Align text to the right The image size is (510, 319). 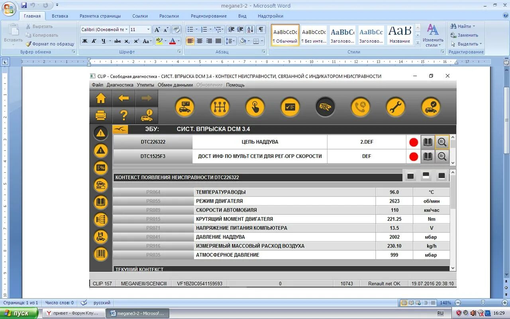(x=209, y=41)
